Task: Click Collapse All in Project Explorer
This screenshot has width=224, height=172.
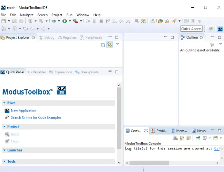Action: [103, 45]
